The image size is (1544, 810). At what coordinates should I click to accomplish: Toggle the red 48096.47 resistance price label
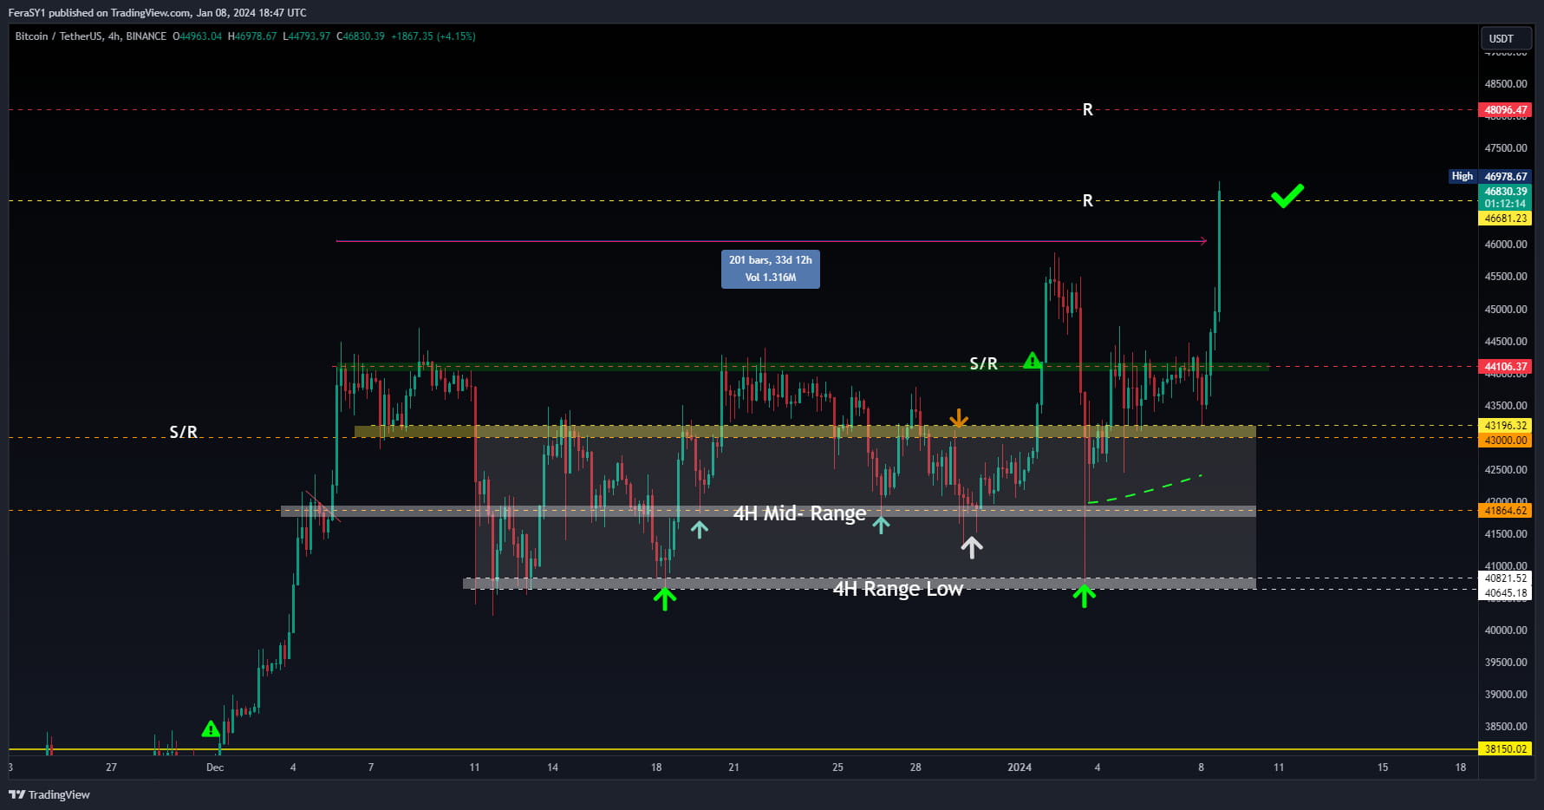click(1505, 109)
